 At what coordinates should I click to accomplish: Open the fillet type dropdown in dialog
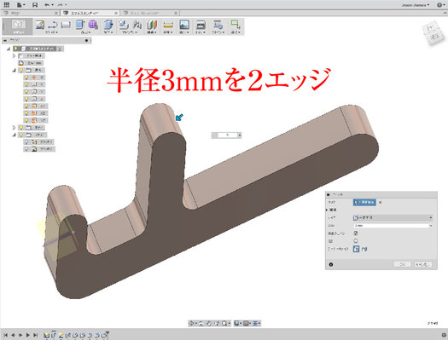[x=393, y=217]
